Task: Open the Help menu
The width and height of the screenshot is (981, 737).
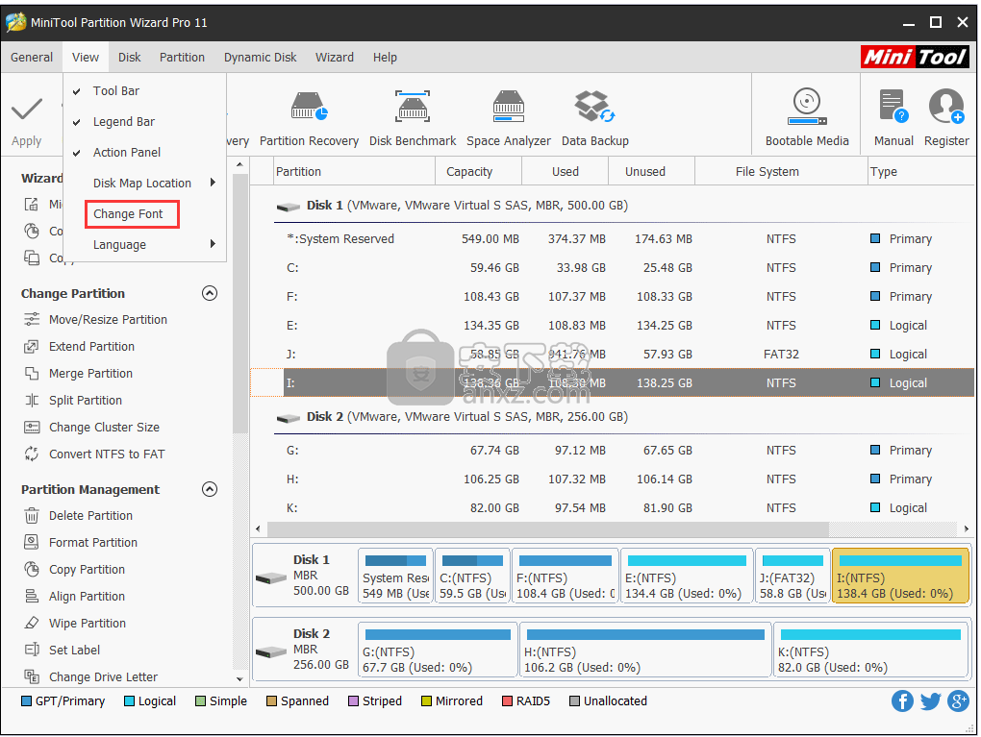Action: click(x=385, y=58)
